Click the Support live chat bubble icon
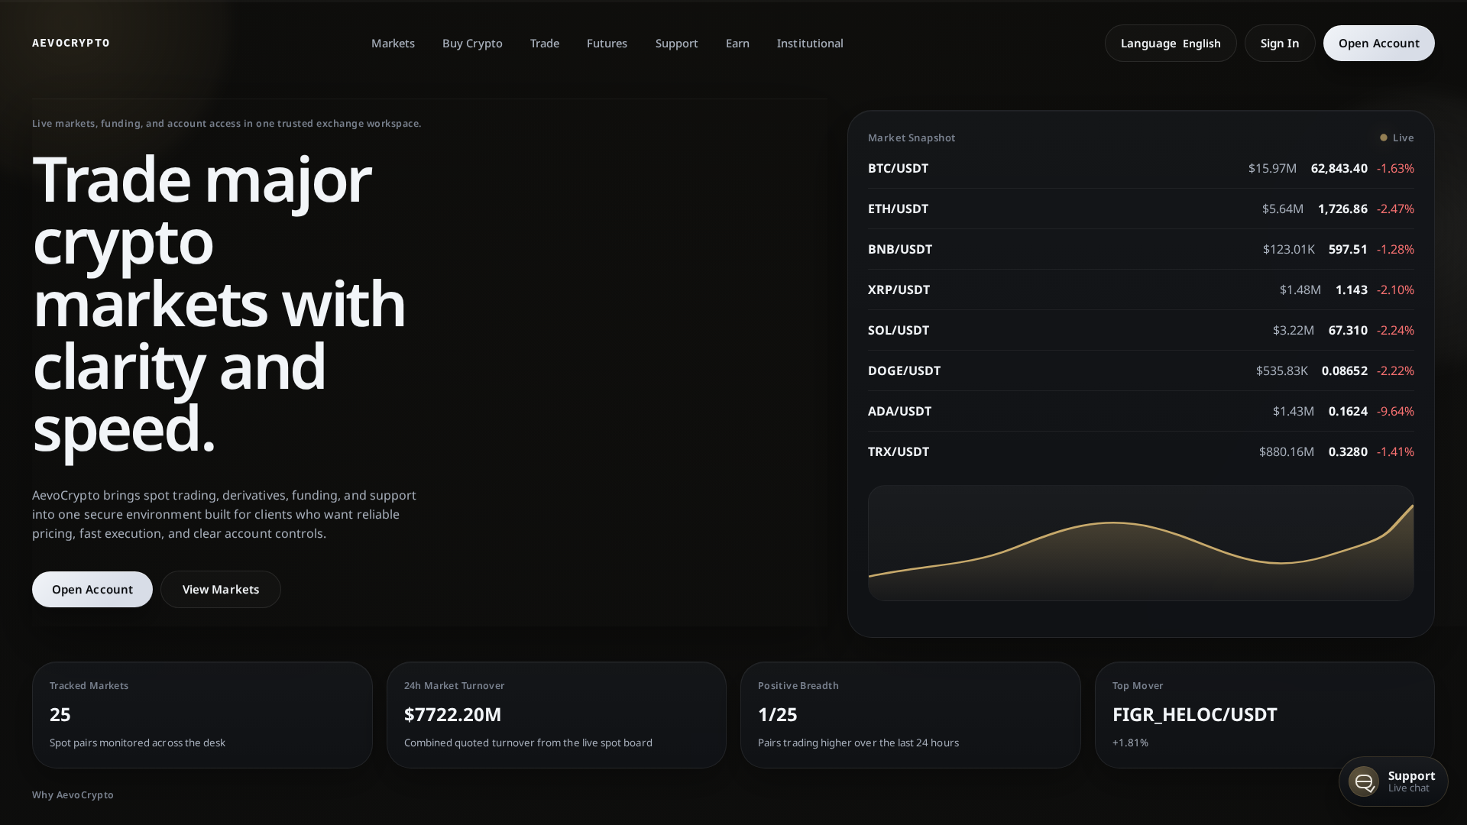Image resolution: width=1467 pixels, height=825 pixels. 1363,781
